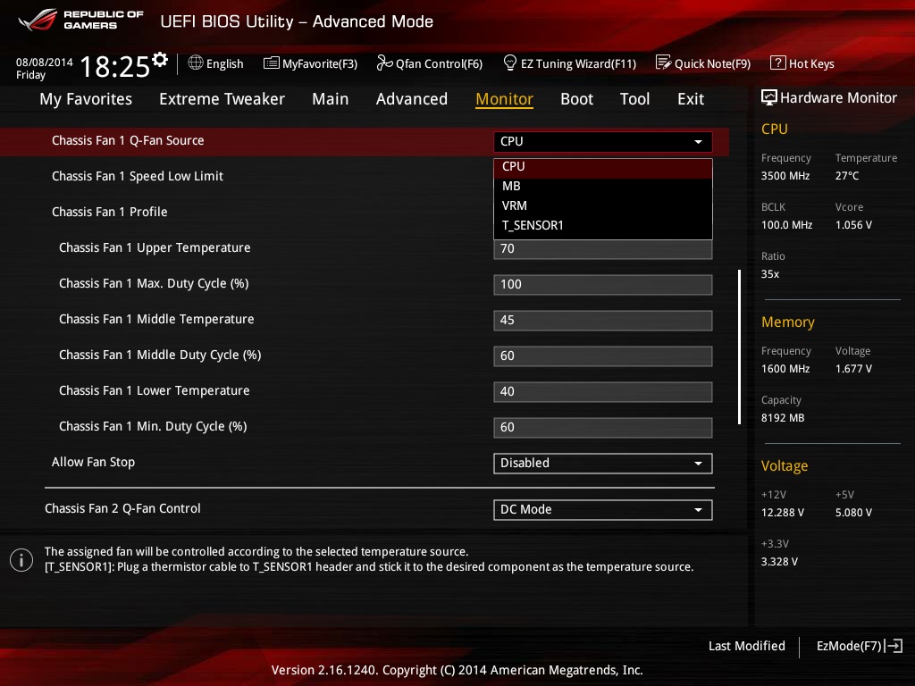915x686 pixels.
Task: Click the 8192 MB memory capacity value
Action: pyautogui.click(x=783, y=418)
